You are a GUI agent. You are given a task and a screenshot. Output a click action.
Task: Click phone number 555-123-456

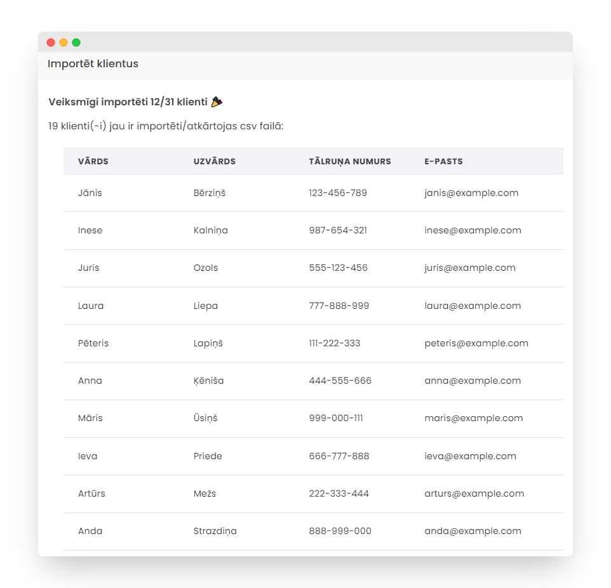click(x=338, y=268)
